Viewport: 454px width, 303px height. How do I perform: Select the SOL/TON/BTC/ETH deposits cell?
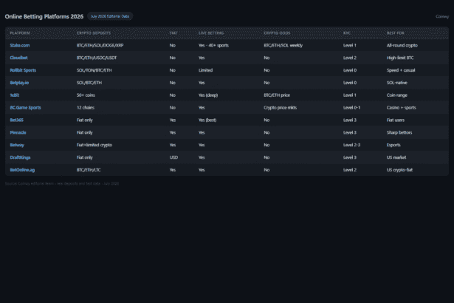coord(94,70)
